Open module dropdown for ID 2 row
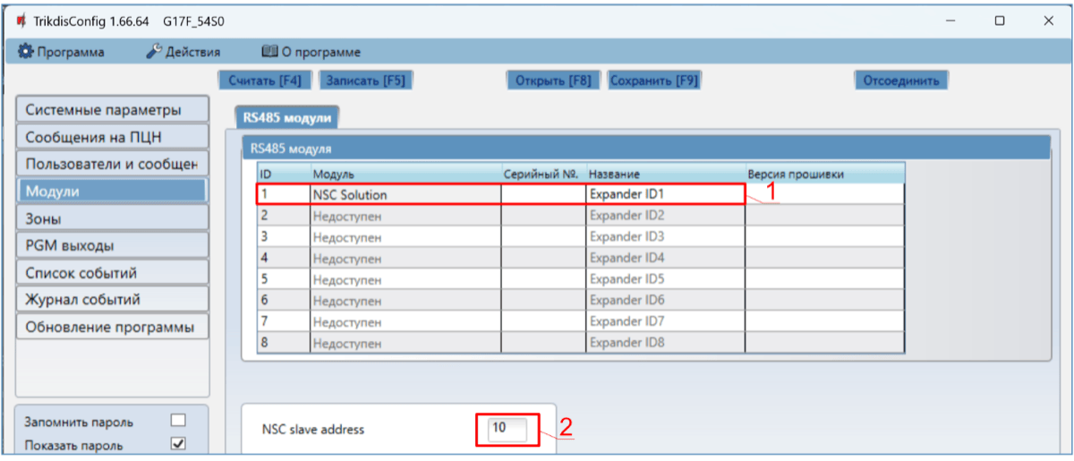Screen dimensions: 1074x461 (405, 215)
